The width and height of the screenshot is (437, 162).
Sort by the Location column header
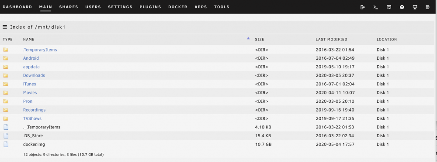pos(387,40)
